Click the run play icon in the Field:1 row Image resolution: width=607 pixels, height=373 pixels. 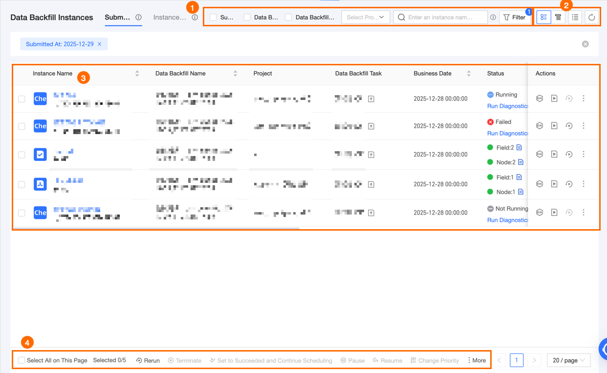click(554, 184)
